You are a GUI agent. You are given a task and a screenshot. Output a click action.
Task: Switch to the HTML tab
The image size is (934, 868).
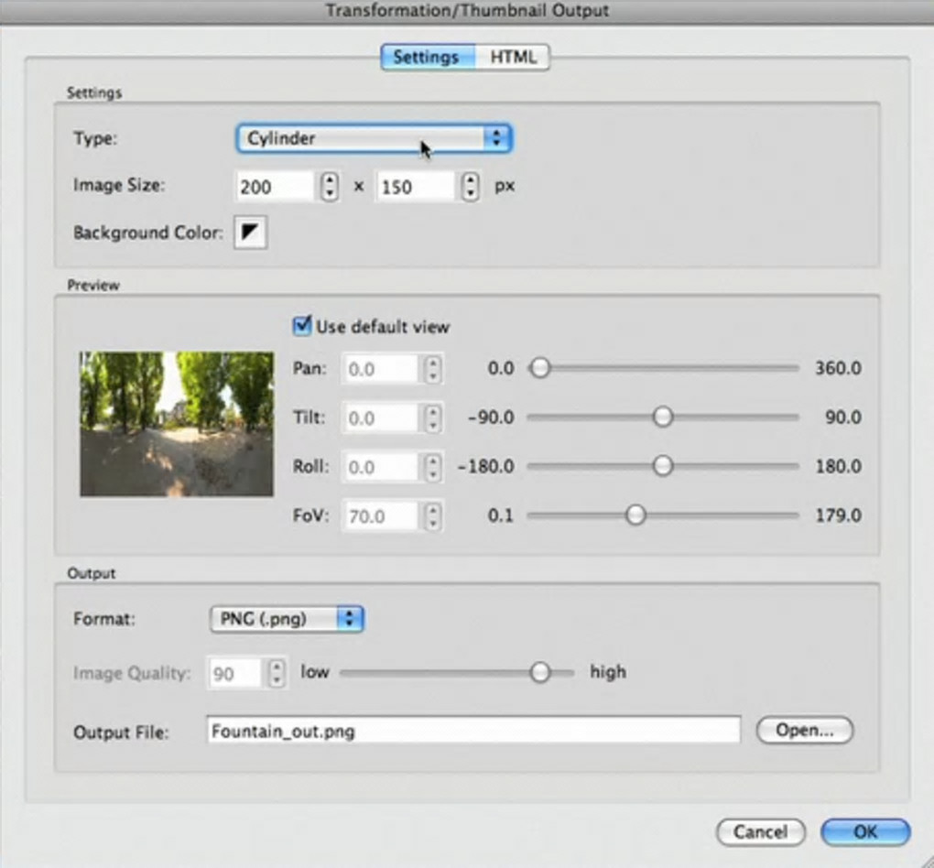point(513,57)
